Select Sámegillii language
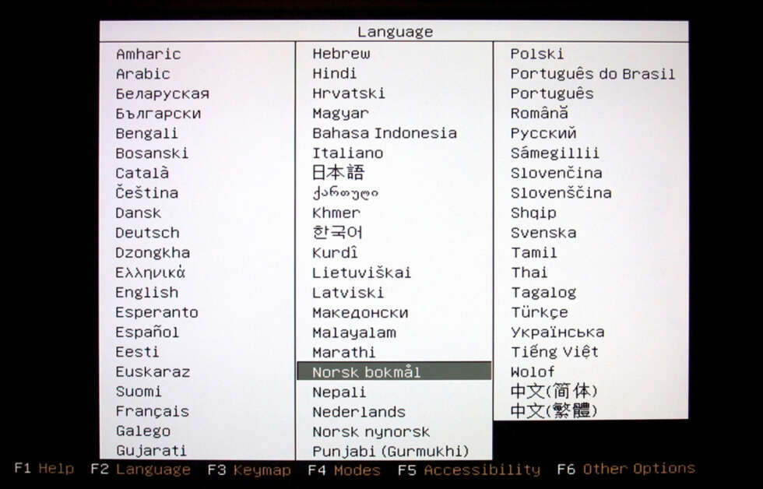This screenshot has height=489, width=763. click(x=554, y=153)
